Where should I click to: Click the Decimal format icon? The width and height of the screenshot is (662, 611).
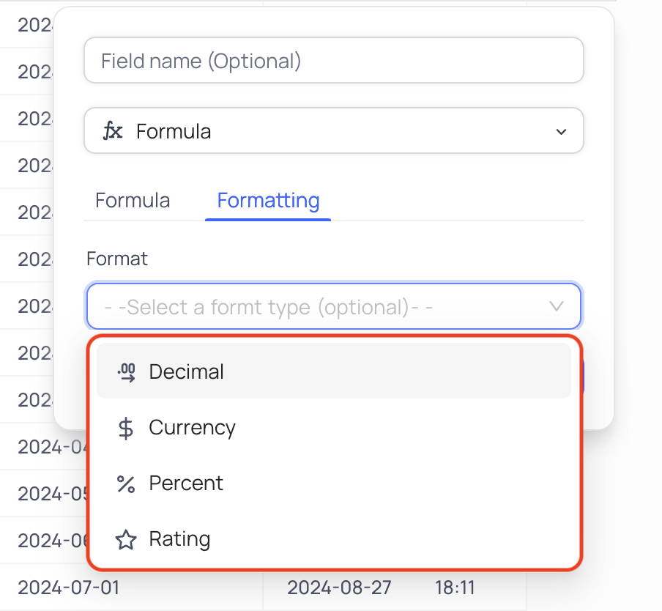click(126, 372)
